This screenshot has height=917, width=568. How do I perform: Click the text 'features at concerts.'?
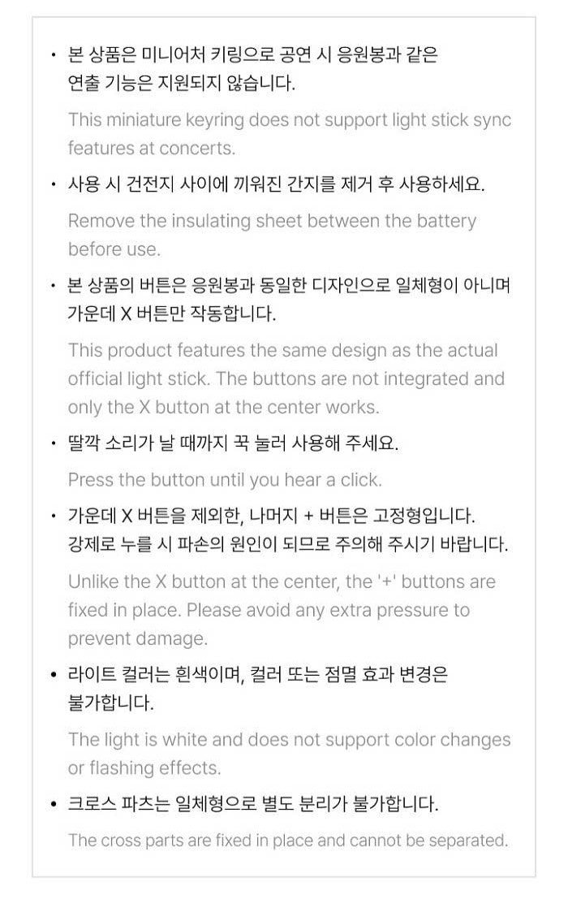(152, 149)
